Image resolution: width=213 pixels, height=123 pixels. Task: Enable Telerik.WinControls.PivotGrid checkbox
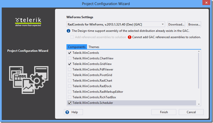(69, 75)
